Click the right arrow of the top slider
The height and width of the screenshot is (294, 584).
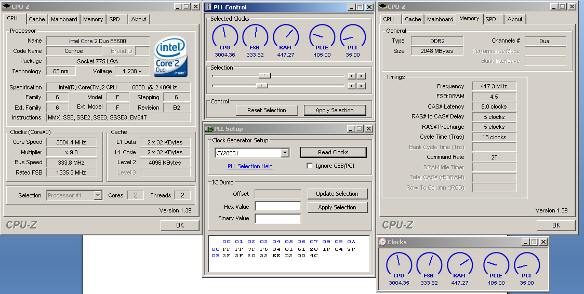361,76
